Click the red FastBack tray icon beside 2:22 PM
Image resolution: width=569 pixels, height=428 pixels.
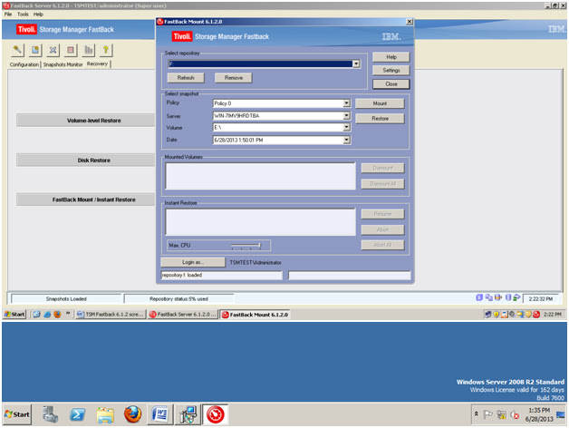536,315
